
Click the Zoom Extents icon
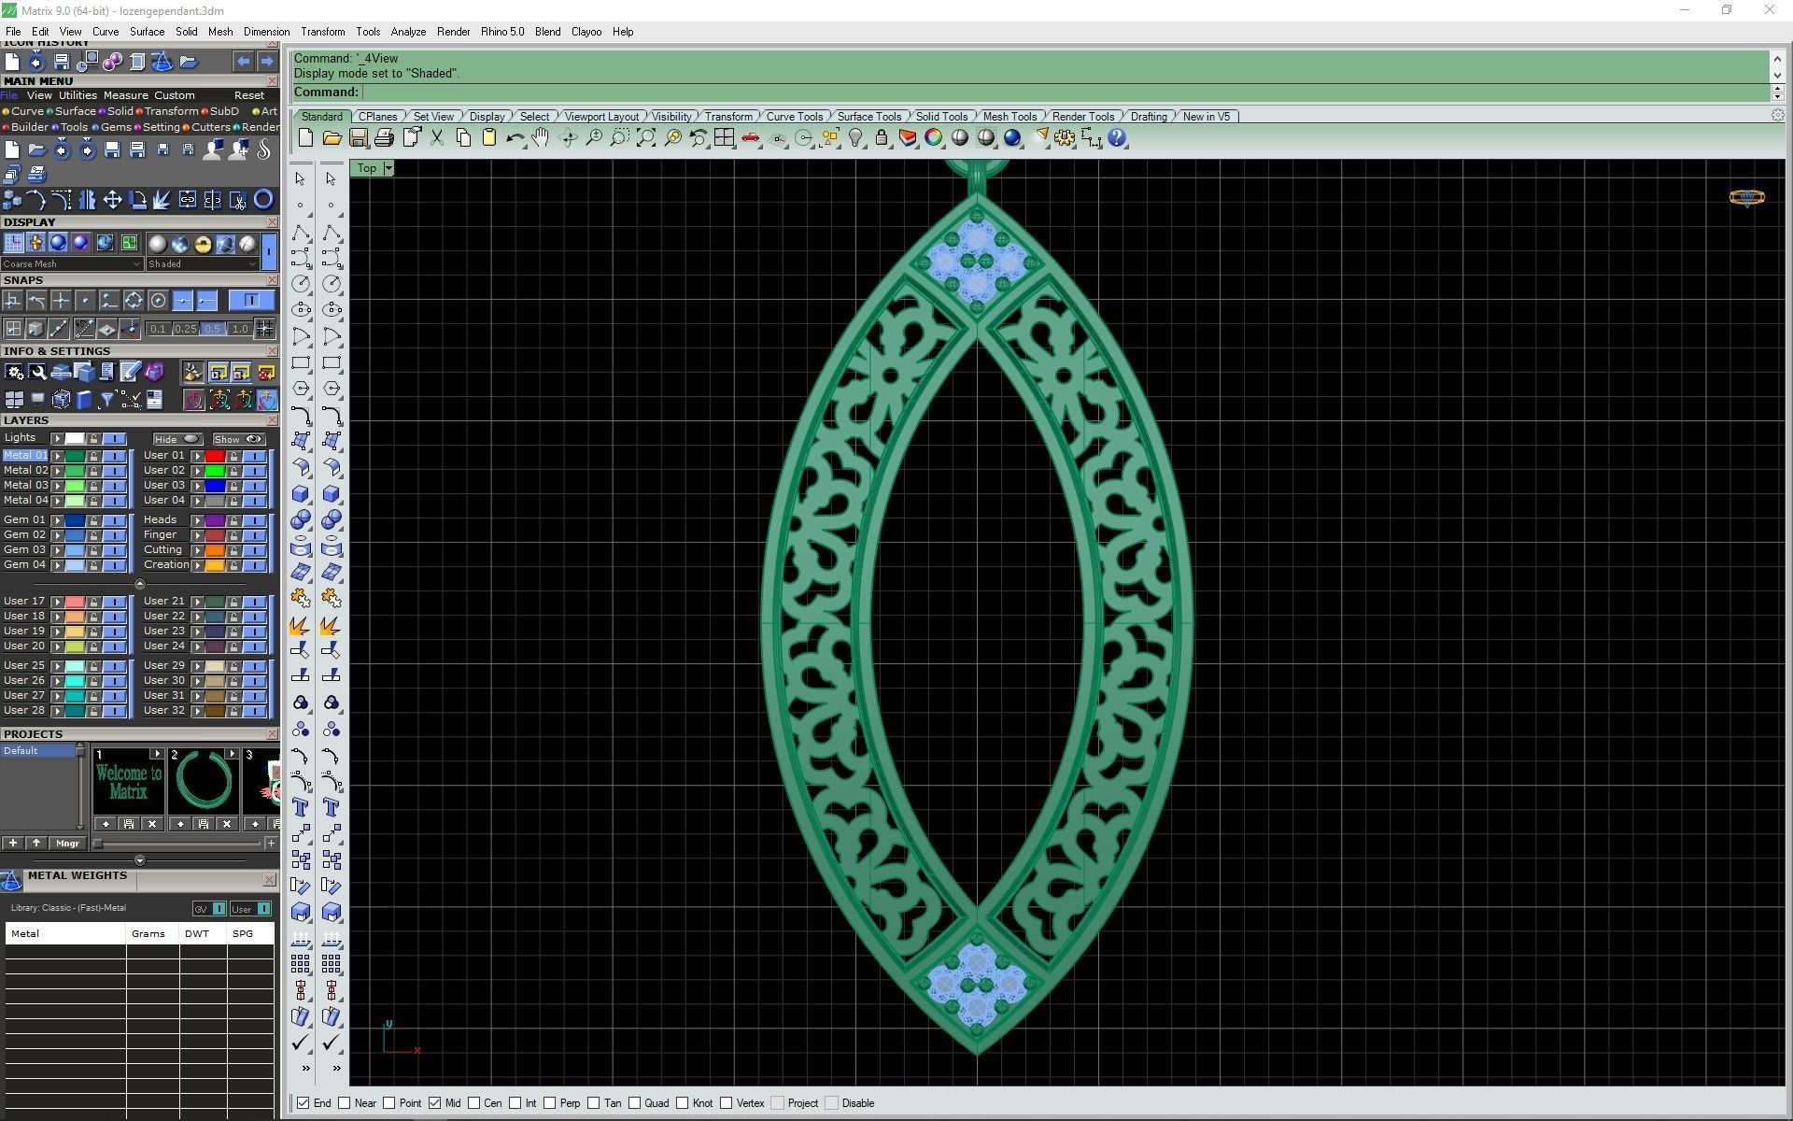point(645,138)
